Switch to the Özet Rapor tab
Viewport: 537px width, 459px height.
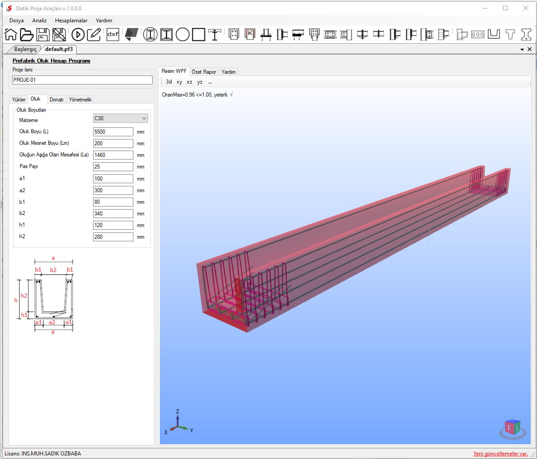[x=204, y=72]
